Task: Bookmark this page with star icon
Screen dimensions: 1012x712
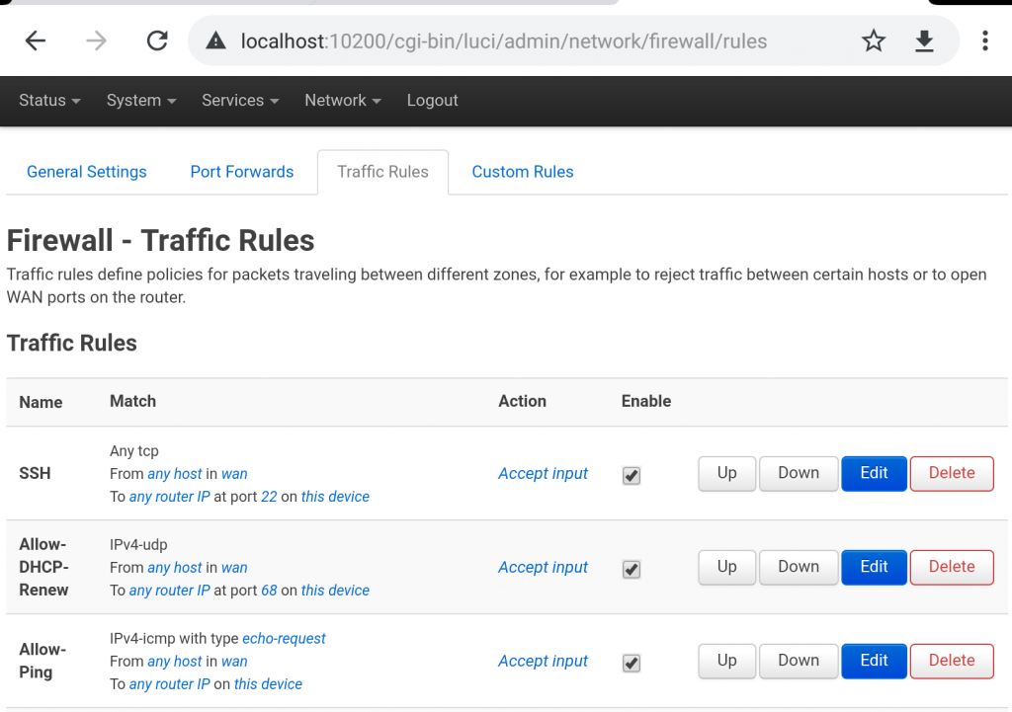Action: (x=874, y=40)
